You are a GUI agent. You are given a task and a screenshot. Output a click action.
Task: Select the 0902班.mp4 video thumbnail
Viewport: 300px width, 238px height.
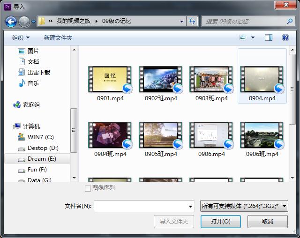(x=161, y=79)
